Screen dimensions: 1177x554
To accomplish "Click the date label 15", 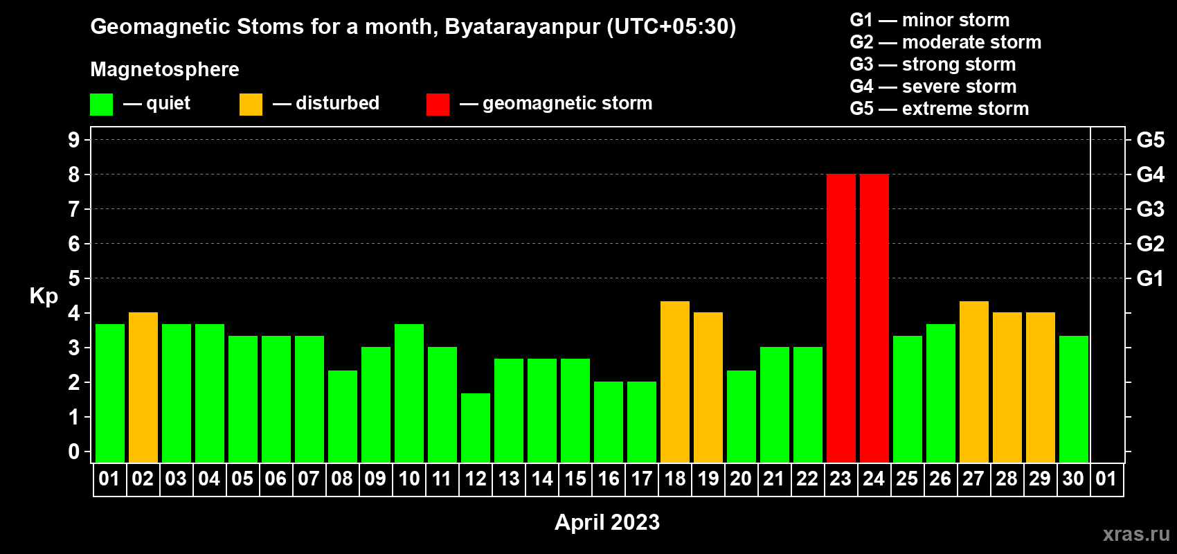I will coord(575,479).
